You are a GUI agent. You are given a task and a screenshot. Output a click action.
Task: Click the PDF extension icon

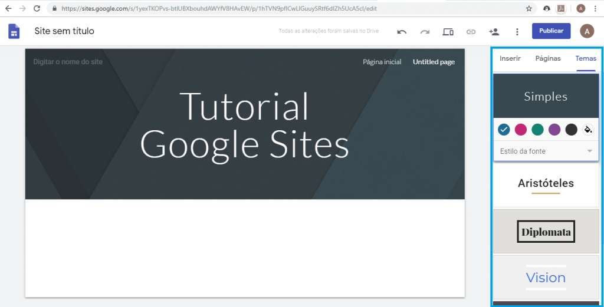tap(562, 8)
